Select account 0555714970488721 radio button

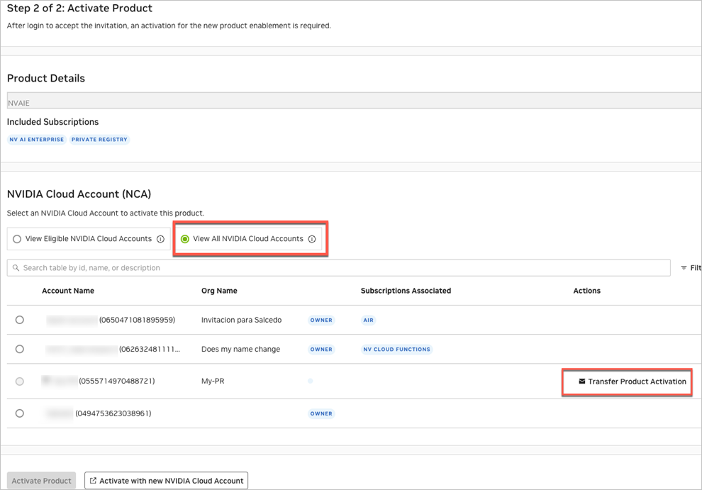[20, 382]
